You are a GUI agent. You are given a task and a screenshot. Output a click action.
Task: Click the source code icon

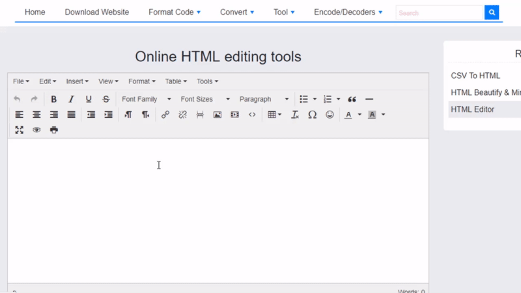(x=252, y=115)
